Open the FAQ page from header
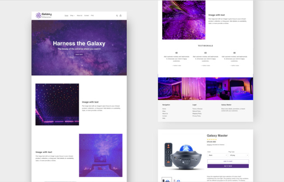Viewport: 284px width, 182px height. (x=93, y=15)
